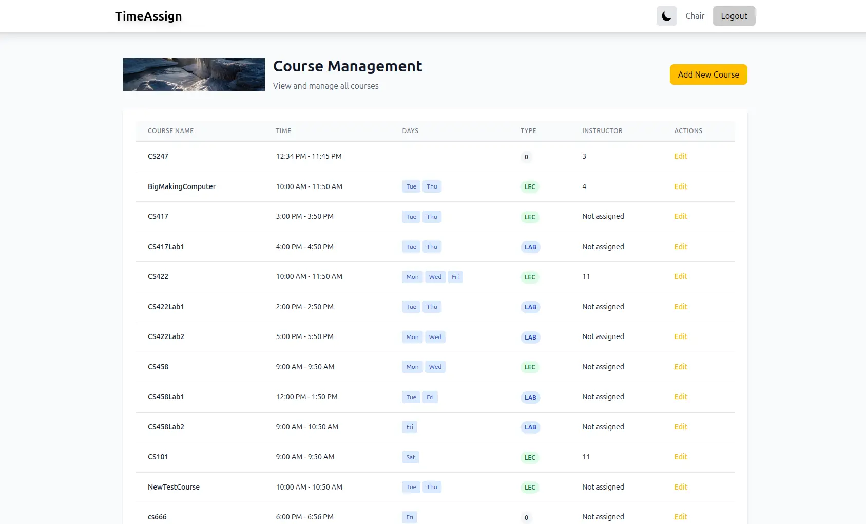Click the frozen landscape banner image
This screenshot has width=866, height=524.
194,74
